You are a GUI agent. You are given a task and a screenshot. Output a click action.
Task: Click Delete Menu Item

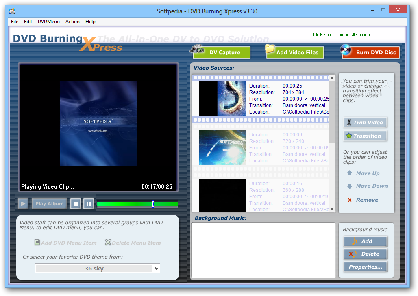[x=133, y=243]
